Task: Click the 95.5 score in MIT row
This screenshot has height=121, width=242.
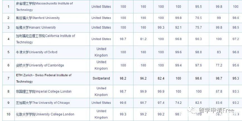Action: 199,7
